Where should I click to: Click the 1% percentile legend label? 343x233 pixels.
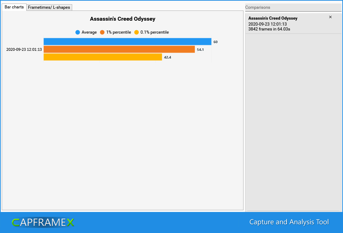coord(118,32)
